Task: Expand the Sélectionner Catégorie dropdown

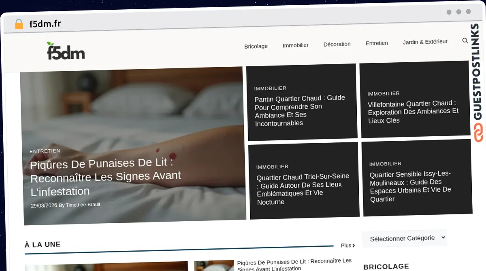Action: coord(405,238)
